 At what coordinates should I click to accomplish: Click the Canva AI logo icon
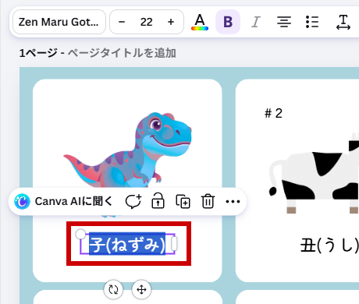pyautogui.click(x=22, y=201)
